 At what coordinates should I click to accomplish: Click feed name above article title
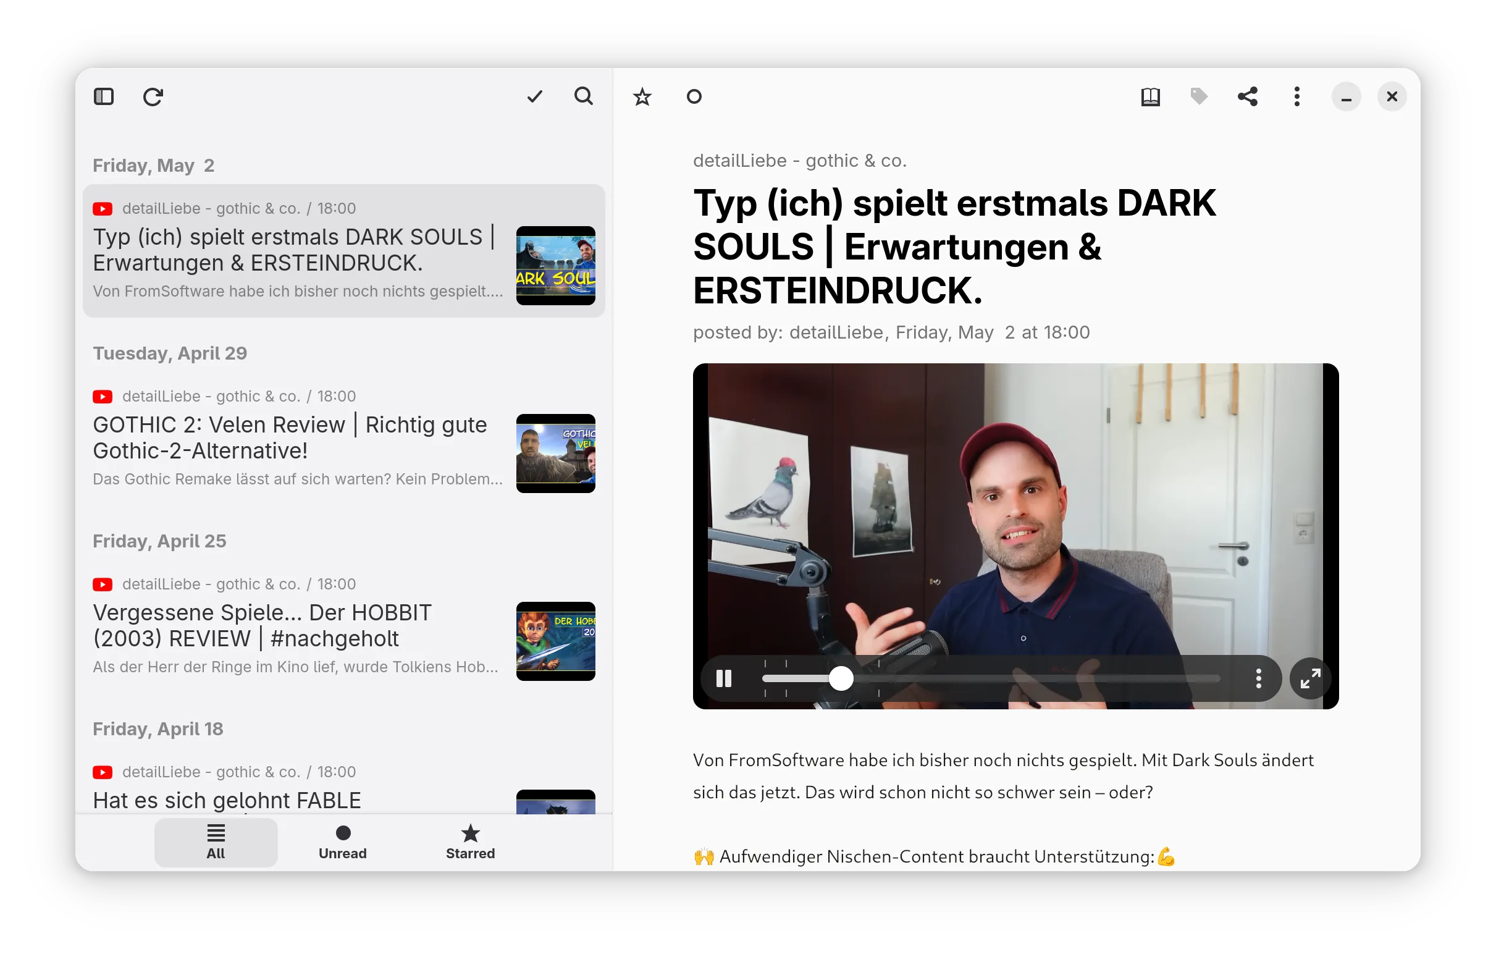click(x=800, y=161)
